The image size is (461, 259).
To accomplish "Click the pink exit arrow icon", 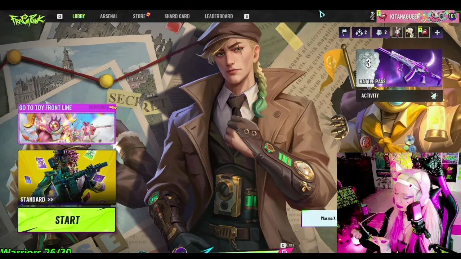I will pos(285,252).
